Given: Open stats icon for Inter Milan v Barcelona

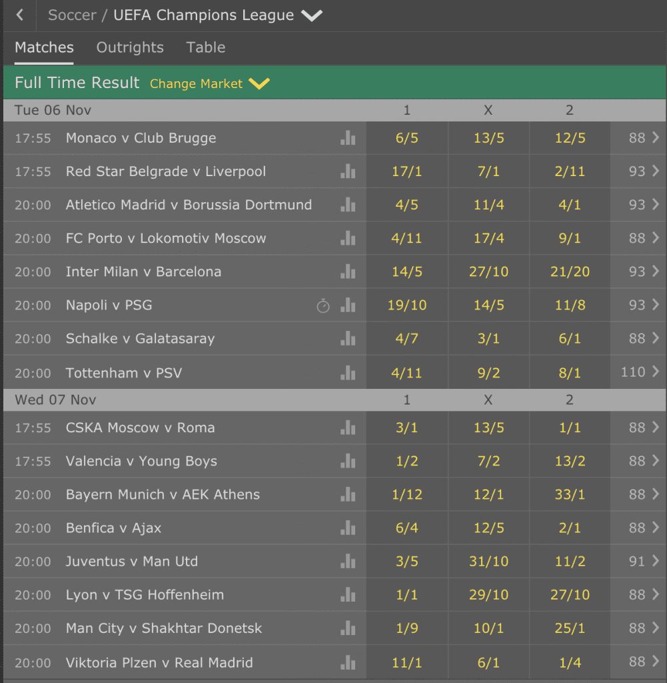Looking at the screenshot, I should tap(348, 271).
